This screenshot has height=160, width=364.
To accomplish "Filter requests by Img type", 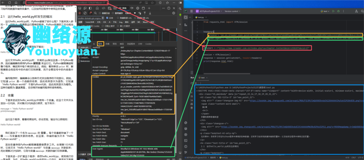I will [121, 22].
